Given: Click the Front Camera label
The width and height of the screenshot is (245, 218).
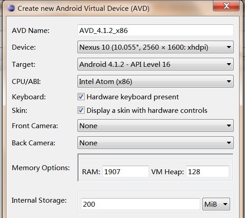Looking at the screenshot, I should click(35, 125).
